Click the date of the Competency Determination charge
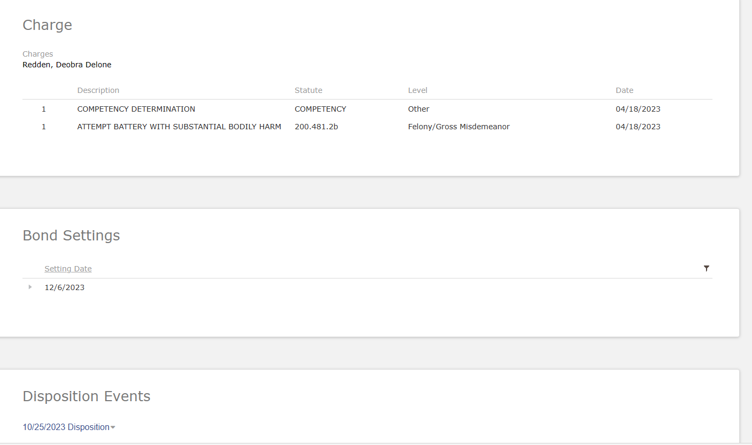752x445 pixels. point(638,109)
